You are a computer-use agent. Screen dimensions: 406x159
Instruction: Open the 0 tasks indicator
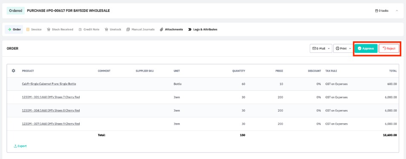click(382, 11)
